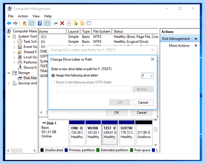Select the ONE partition block on Disk 1

tap(77, 133)
